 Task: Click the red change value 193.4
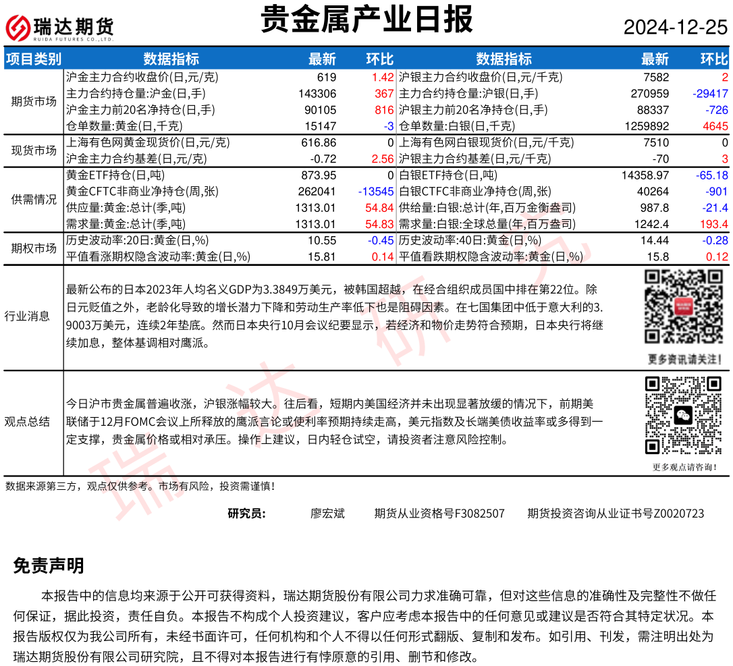[714, 225]
